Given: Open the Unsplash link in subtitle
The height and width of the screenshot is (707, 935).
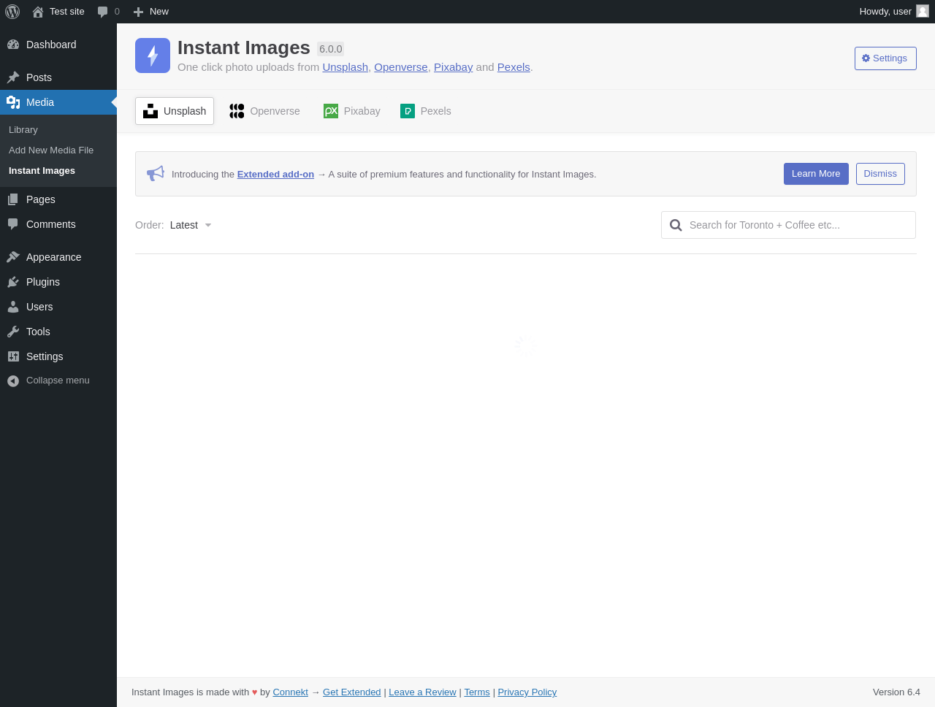Looking at the screenshot, I should pos(346,67).
